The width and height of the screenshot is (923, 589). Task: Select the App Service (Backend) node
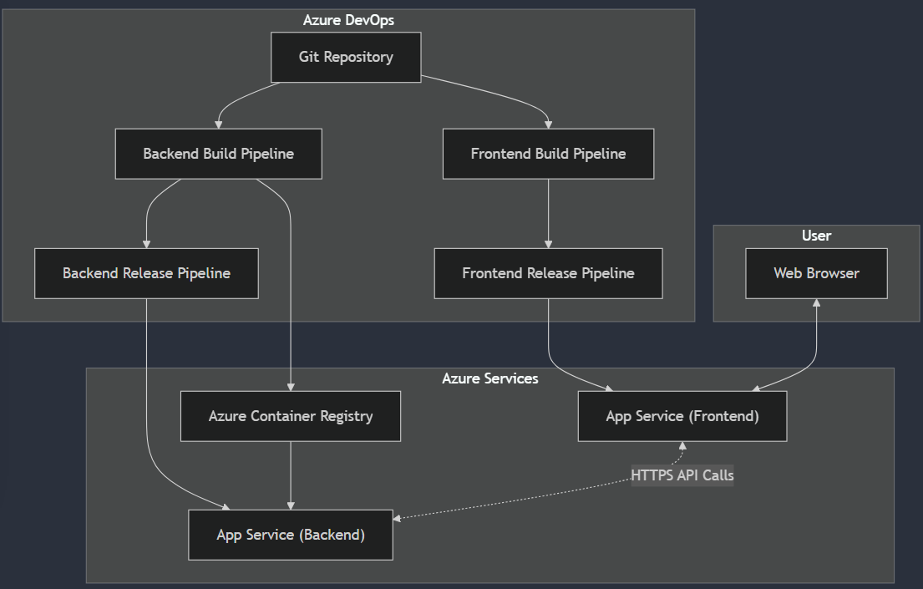pos(291,535)
